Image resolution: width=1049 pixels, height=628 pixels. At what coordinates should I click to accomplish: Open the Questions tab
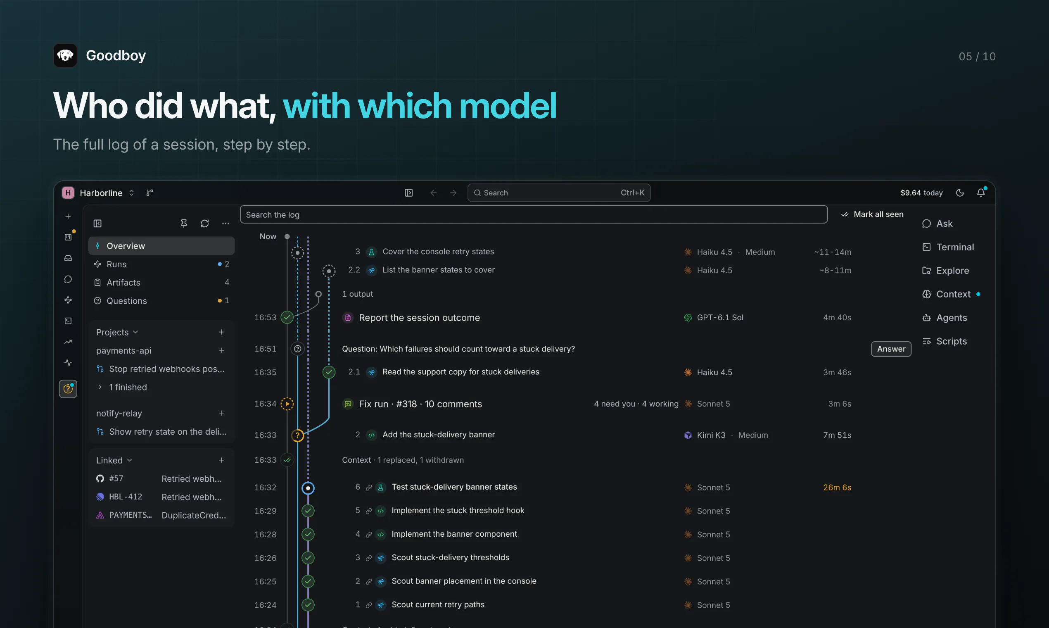point(161,300)
